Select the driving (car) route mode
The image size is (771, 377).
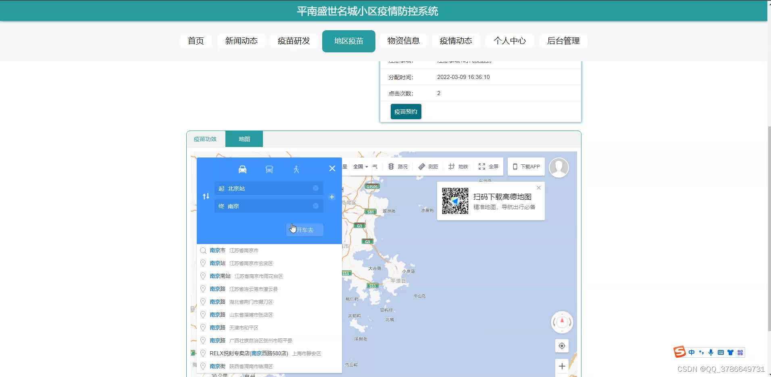[x=242, y=169]
